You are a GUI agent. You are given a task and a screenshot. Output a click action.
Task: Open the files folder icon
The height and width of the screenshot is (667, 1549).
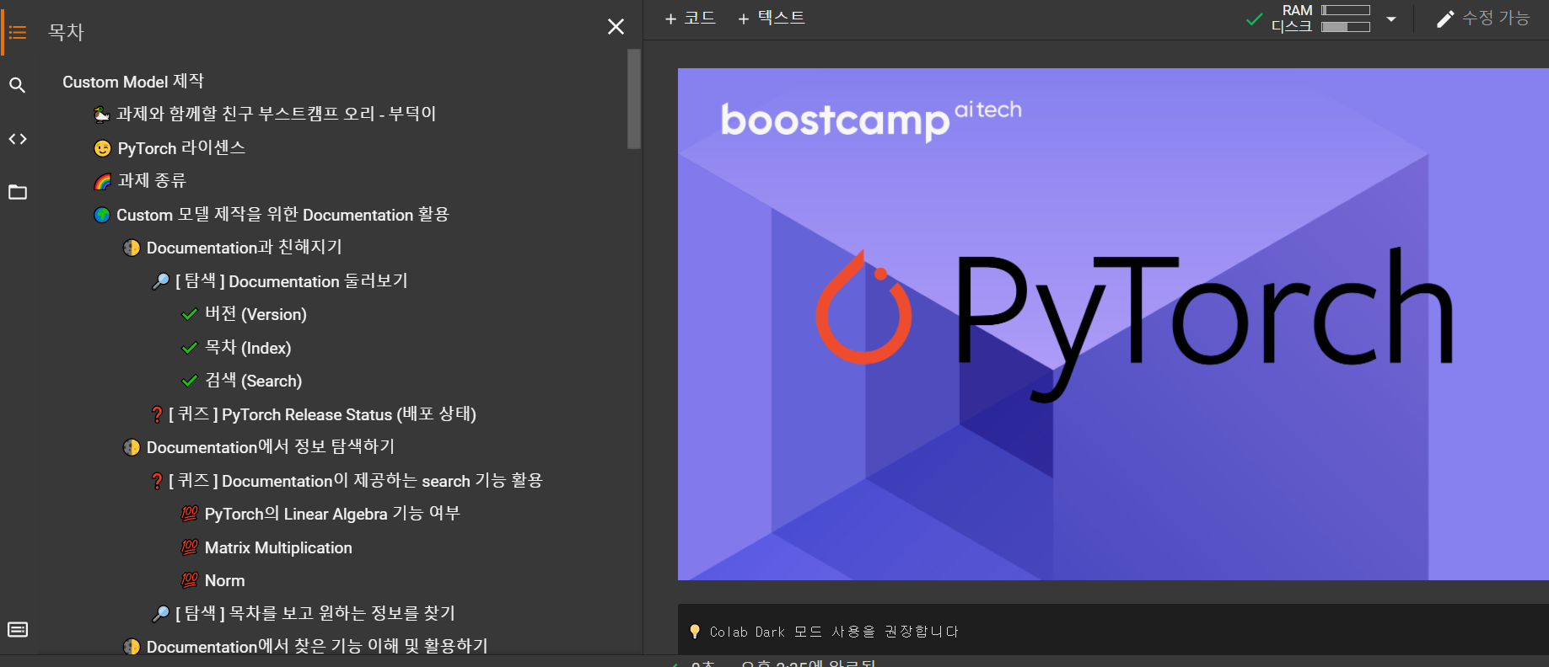[x=18, y=192]
